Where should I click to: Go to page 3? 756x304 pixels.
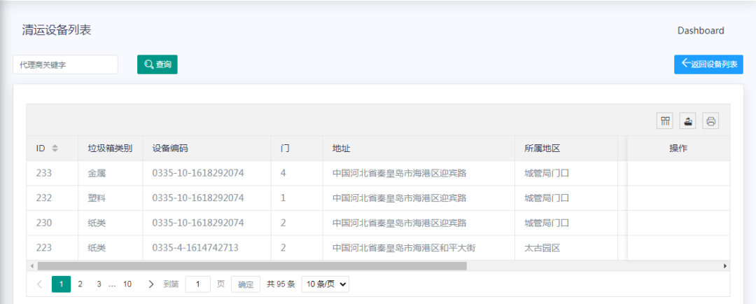click(x=99, y=284)
